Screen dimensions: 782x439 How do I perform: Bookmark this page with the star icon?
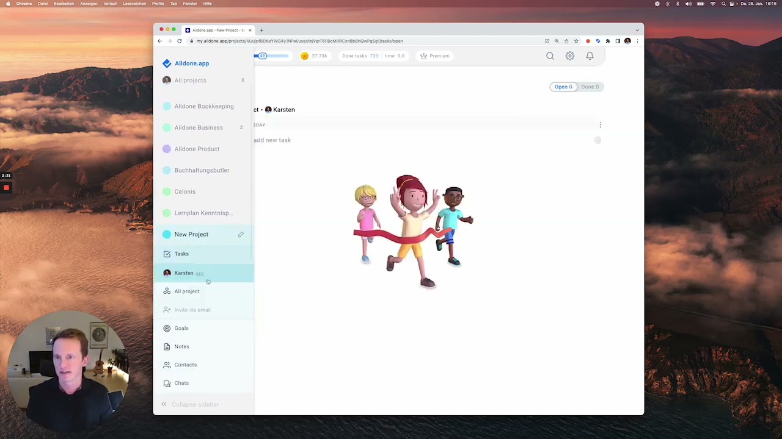coord(576,41)
